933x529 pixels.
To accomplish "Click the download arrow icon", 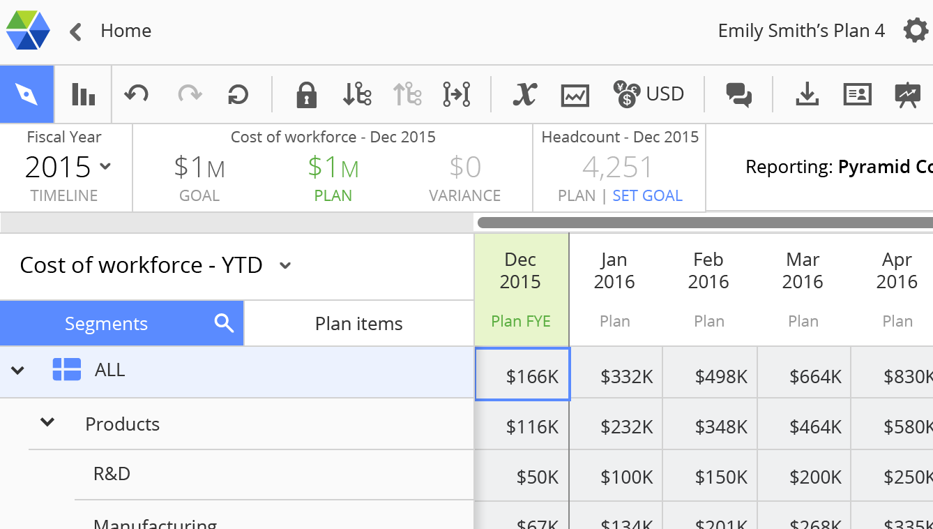I will pyautogui.click(x=807, y=94).
